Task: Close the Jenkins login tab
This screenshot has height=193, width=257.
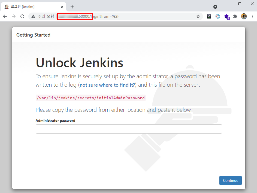Action: [x=62, y=7]
